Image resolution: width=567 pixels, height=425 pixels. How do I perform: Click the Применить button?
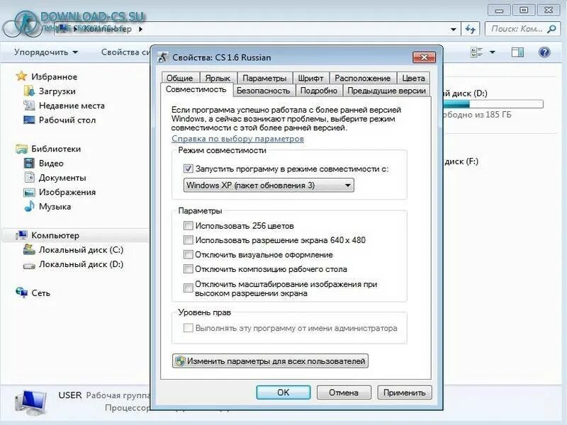coord(404,392)
